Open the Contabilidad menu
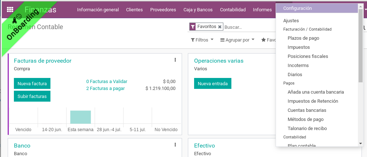 pyautogui.click(x=233, y=9)
